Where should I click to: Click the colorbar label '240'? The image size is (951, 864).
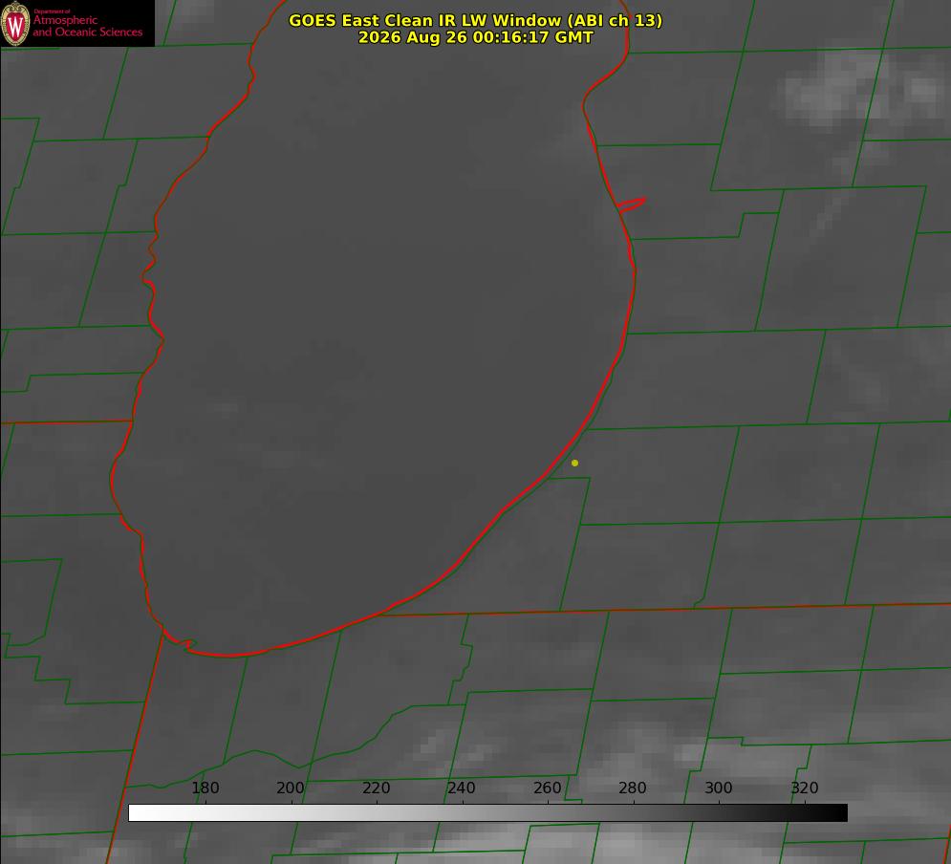(x=462, y=788)
